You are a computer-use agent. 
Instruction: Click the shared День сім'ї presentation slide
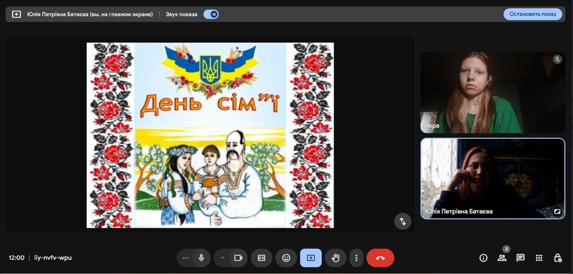click(210, 135)
